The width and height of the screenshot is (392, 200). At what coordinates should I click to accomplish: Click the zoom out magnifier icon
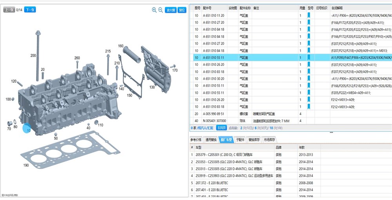coord(160,10)
